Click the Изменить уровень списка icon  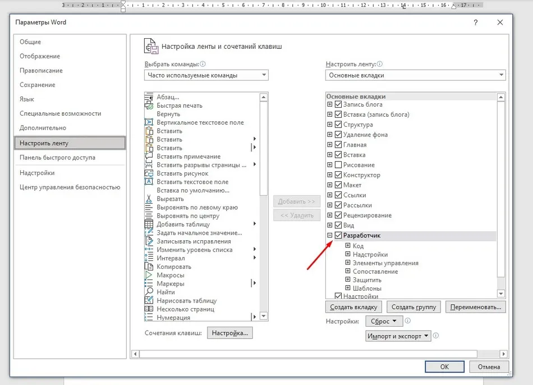(149, 250)
